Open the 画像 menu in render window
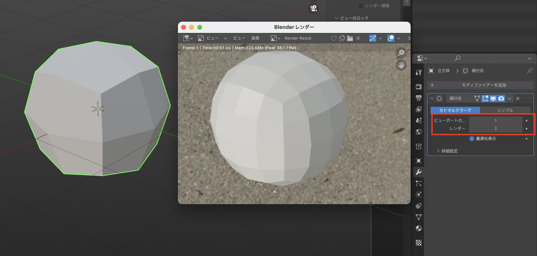Screen dimensions: 537x256 coord(255,38)
